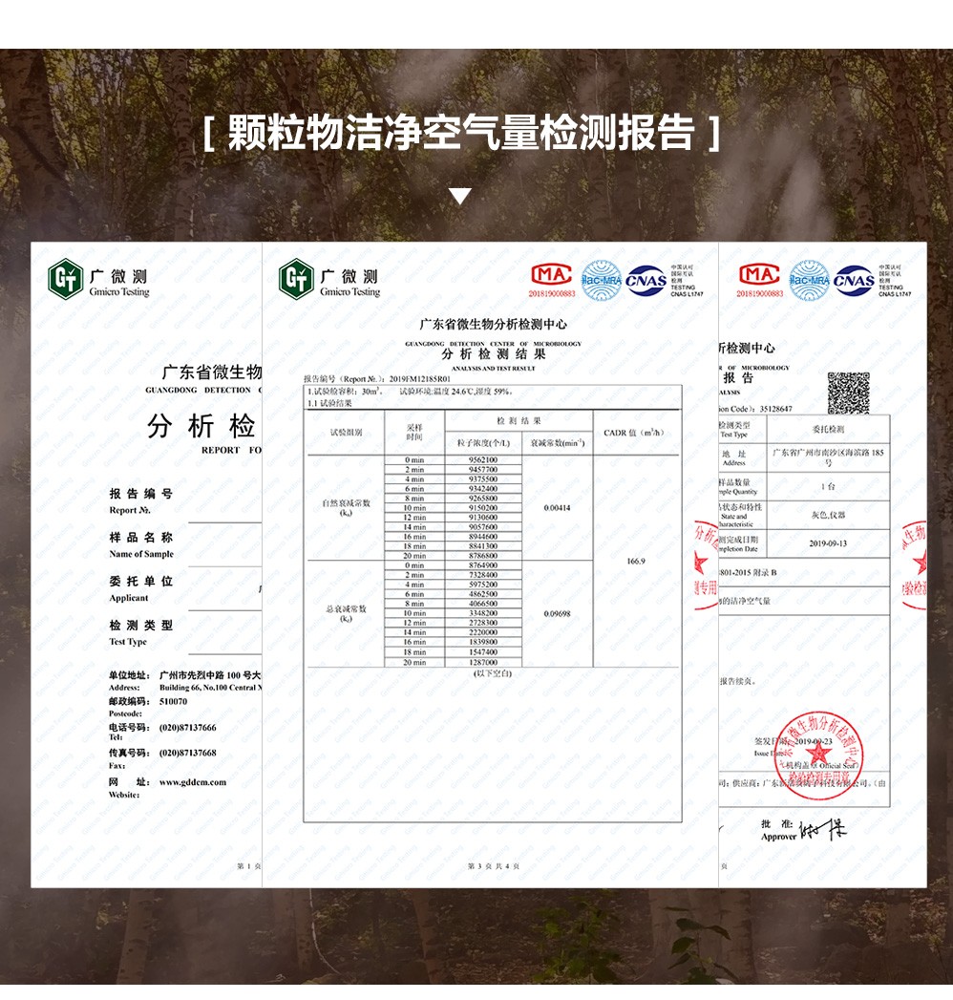
Task: Click the CNAS logo on the center page
Action: click(646, 281)
